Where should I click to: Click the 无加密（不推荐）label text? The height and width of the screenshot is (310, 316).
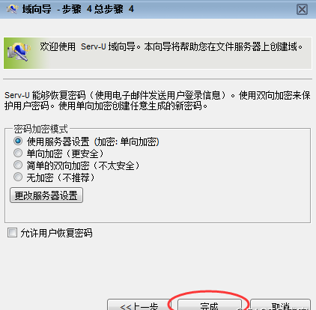coord(61,177)
